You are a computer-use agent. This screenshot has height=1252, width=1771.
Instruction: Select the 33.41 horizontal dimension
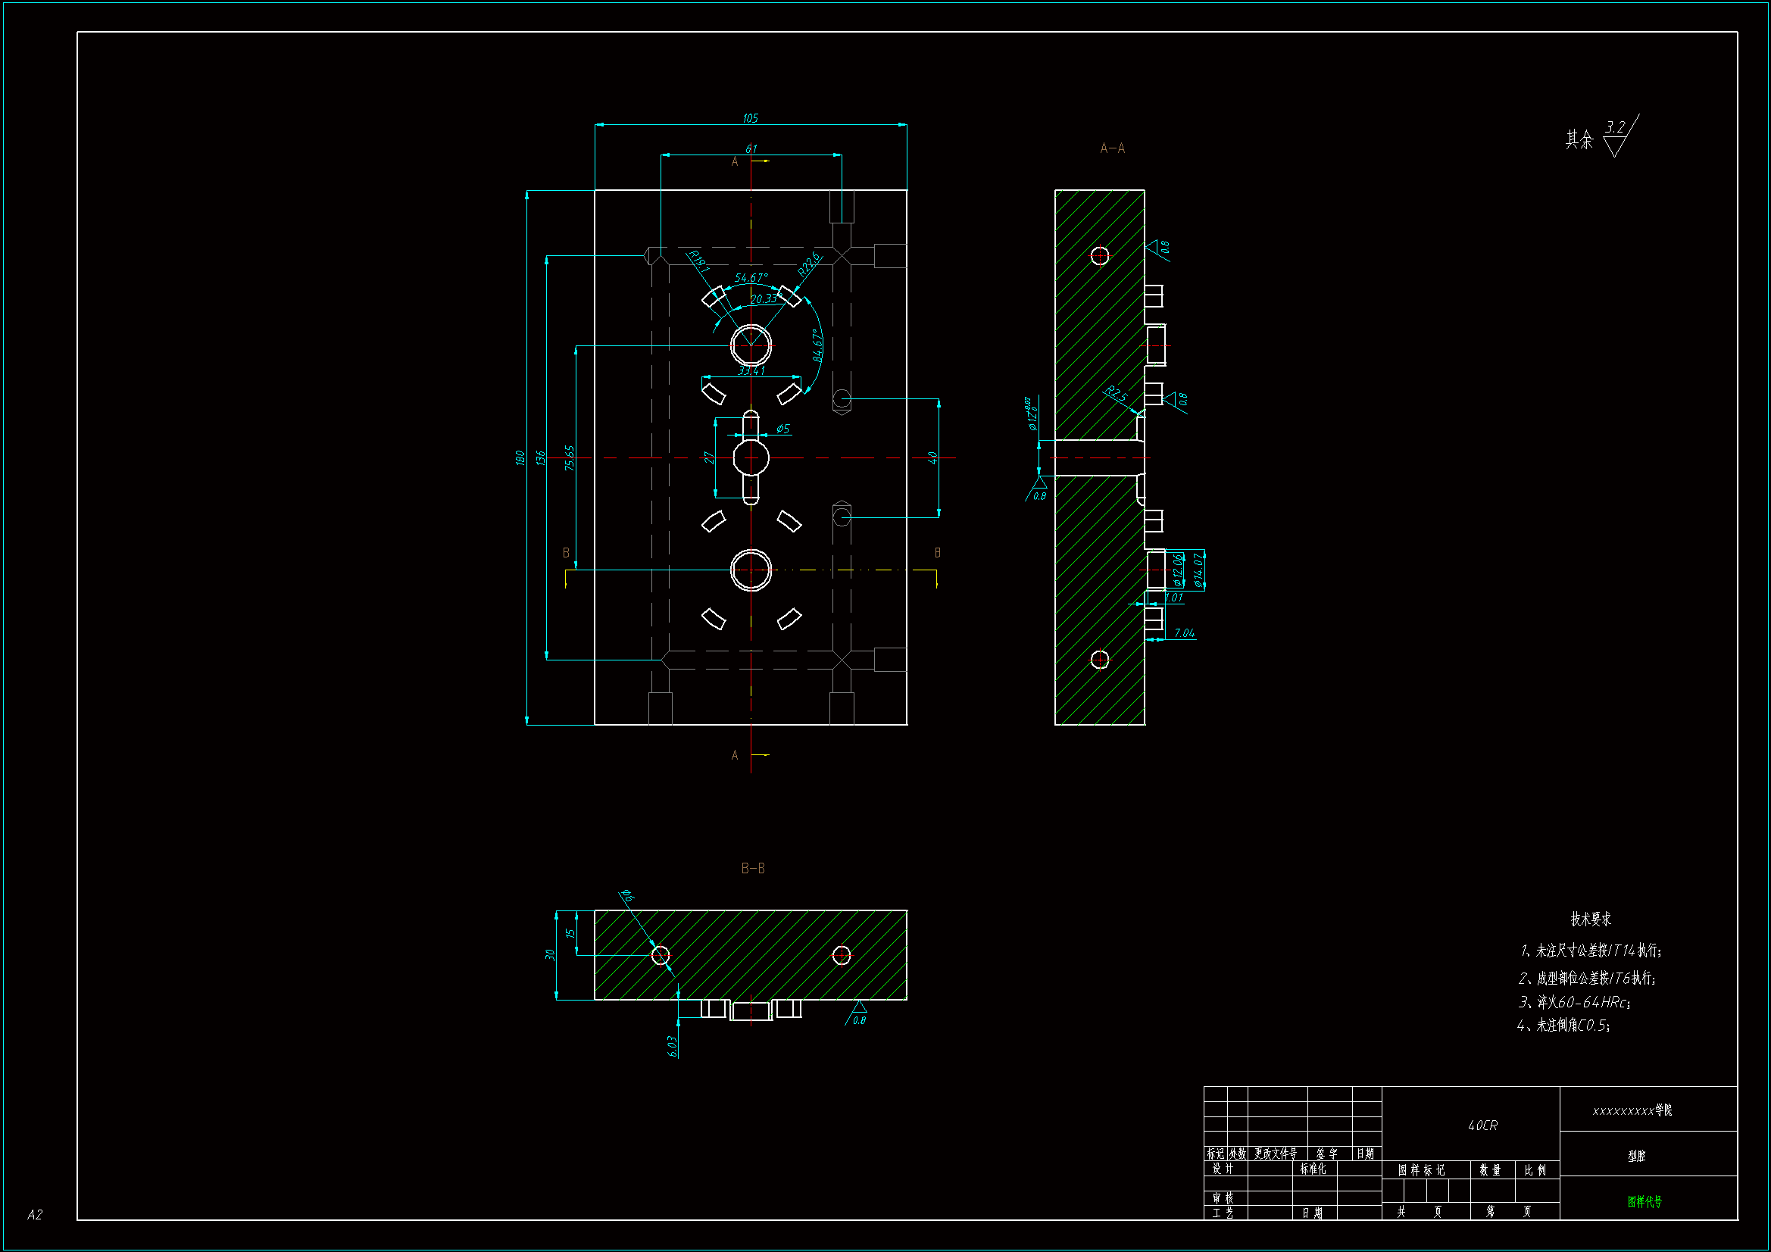pos(751,370)
